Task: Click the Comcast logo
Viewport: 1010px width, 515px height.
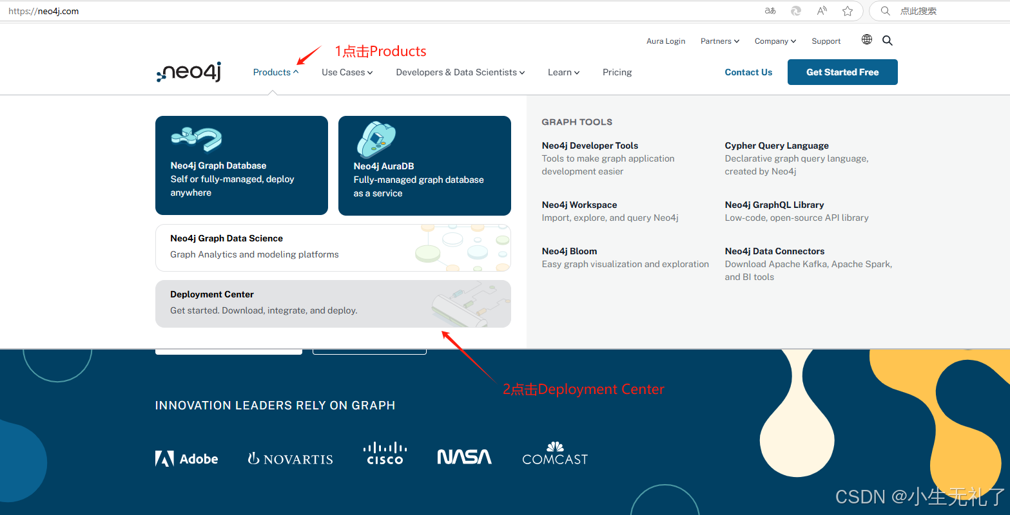Action: point(555,454)
